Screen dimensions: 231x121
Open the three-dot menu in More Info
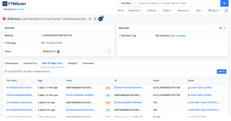[225, 28]
